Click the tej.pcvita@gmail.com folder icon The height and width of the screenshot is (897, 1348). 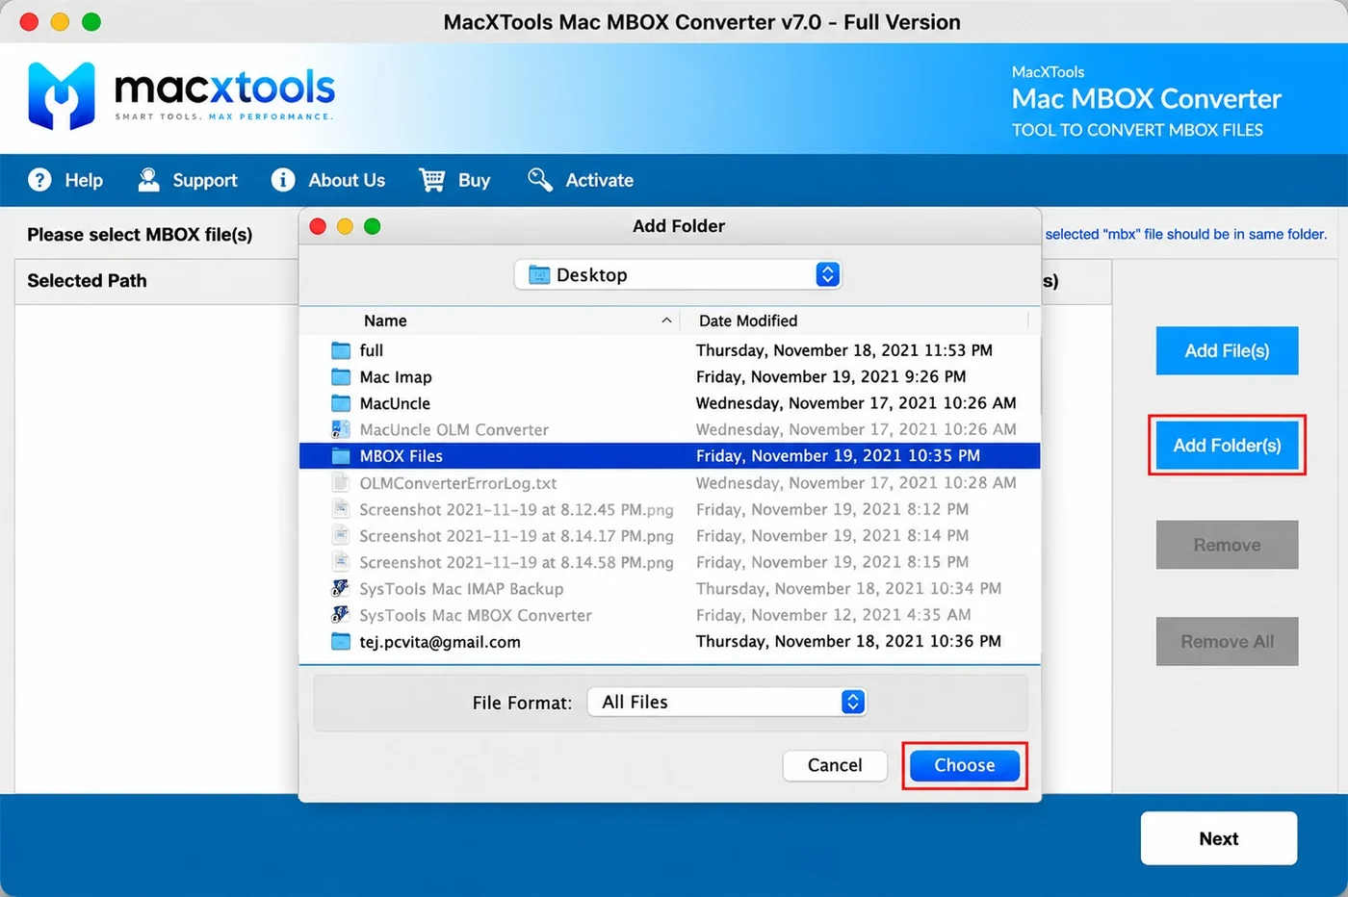pos(341,641)
